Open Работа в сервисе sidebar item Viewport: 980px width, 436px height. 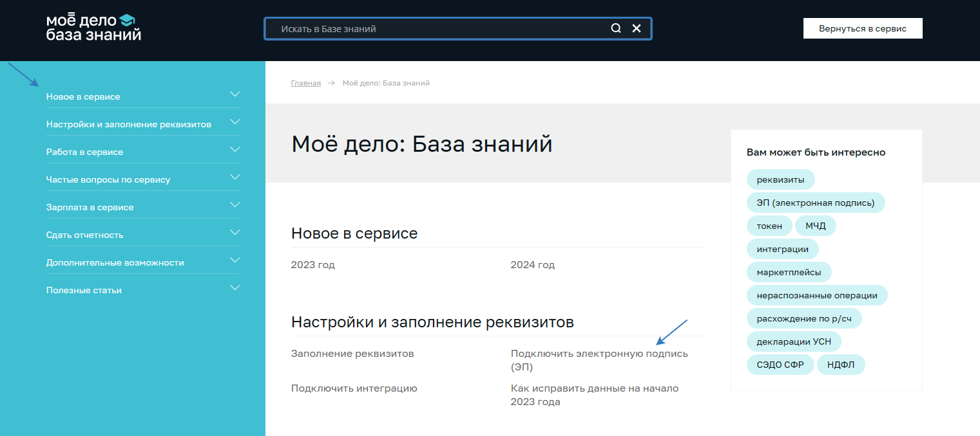[x=84, y=152]
